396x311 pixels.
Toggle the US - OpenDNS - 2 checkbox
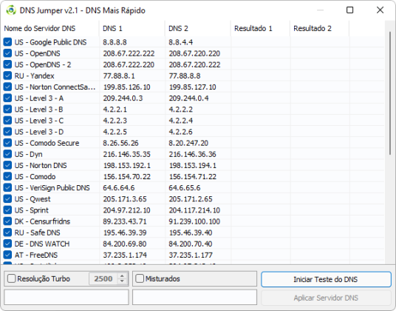point(7,64)
